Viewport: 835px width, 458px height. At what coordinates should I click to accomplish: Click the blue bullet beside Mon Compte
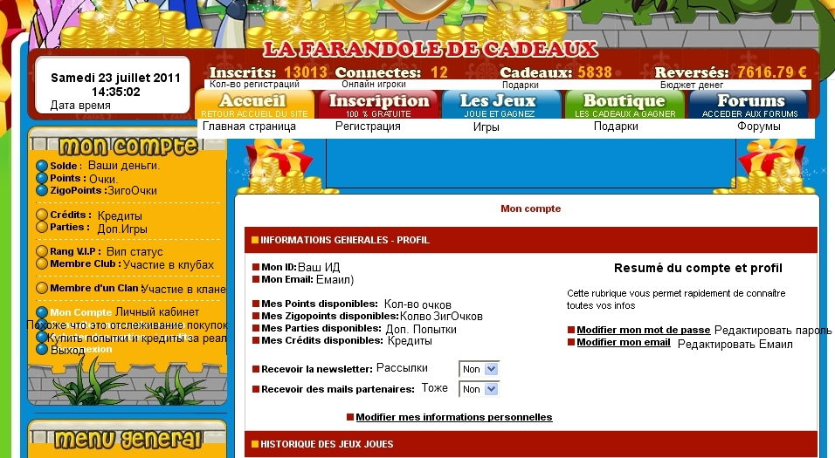[x=42, y=312]
